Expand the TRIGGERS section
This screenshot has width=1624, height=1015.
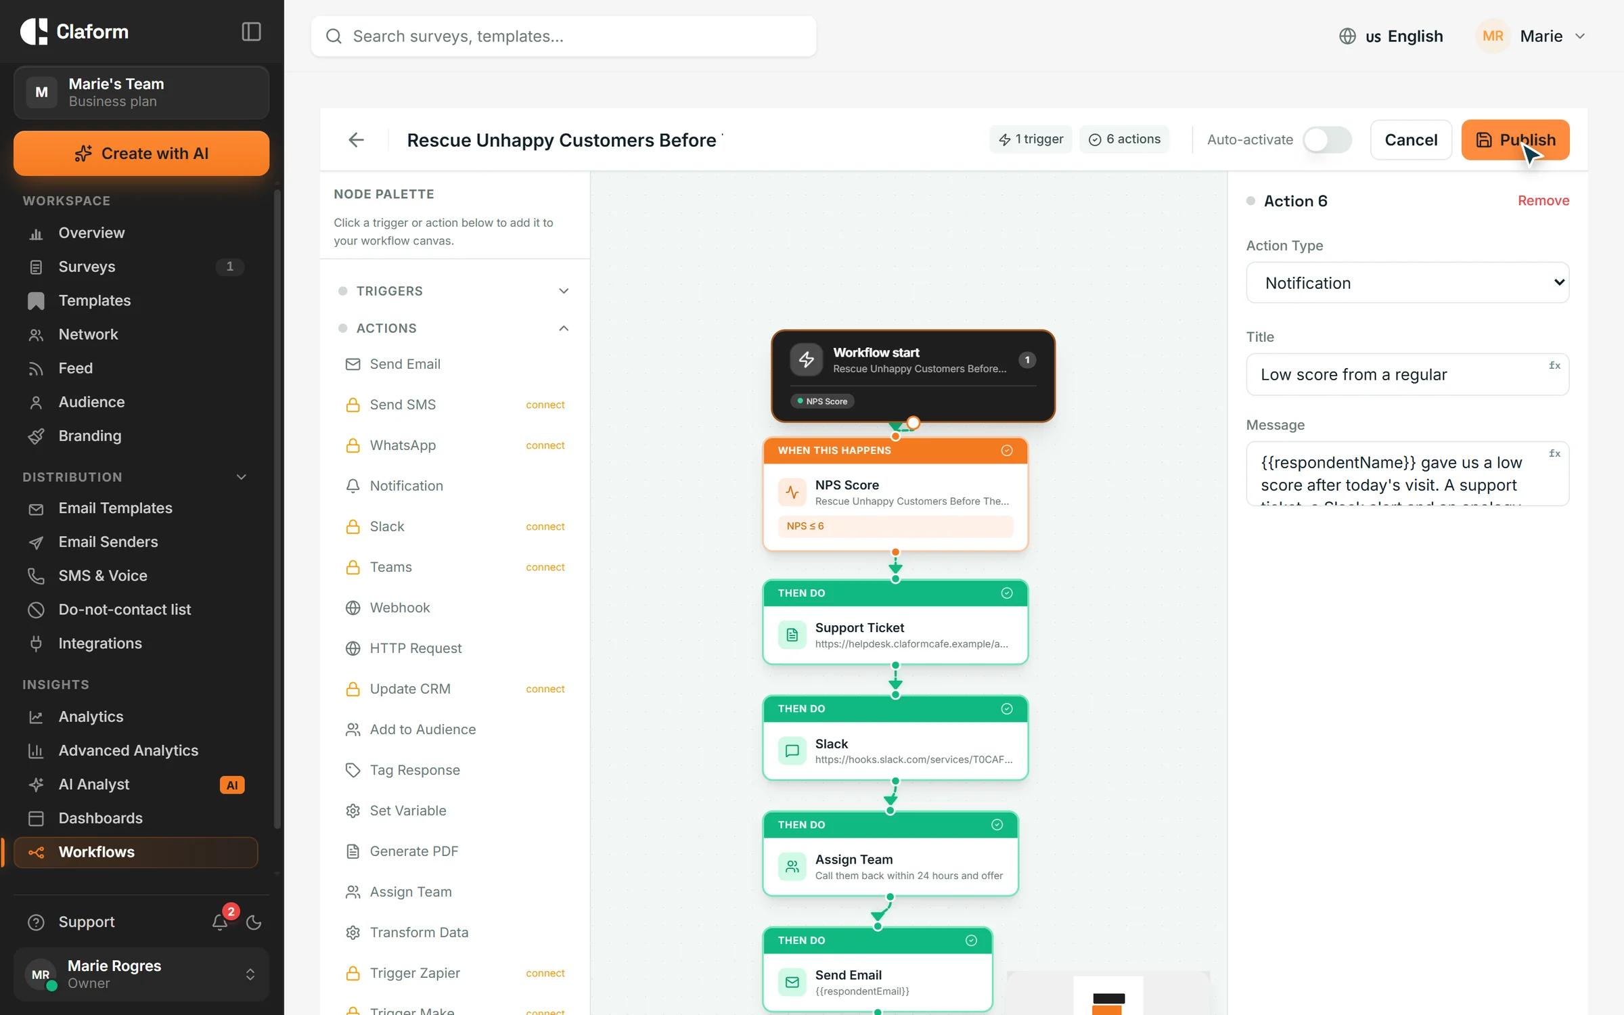coord(455,291)
